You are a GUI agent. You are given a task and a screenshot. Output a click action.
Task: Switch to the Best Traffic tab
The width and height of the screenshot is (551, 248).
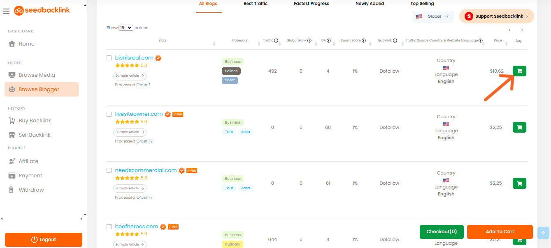[x=256, y=4]
